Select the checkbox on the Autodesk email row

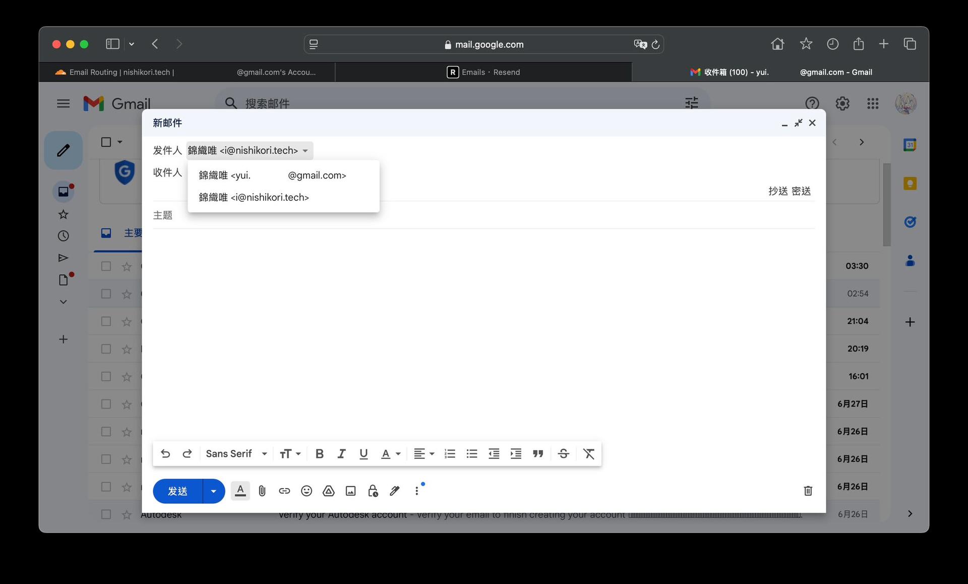(x=106, y=514)
